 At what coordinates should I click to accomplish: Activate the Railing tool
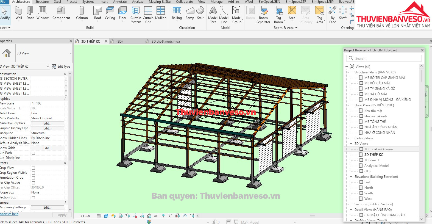point(177,13)
